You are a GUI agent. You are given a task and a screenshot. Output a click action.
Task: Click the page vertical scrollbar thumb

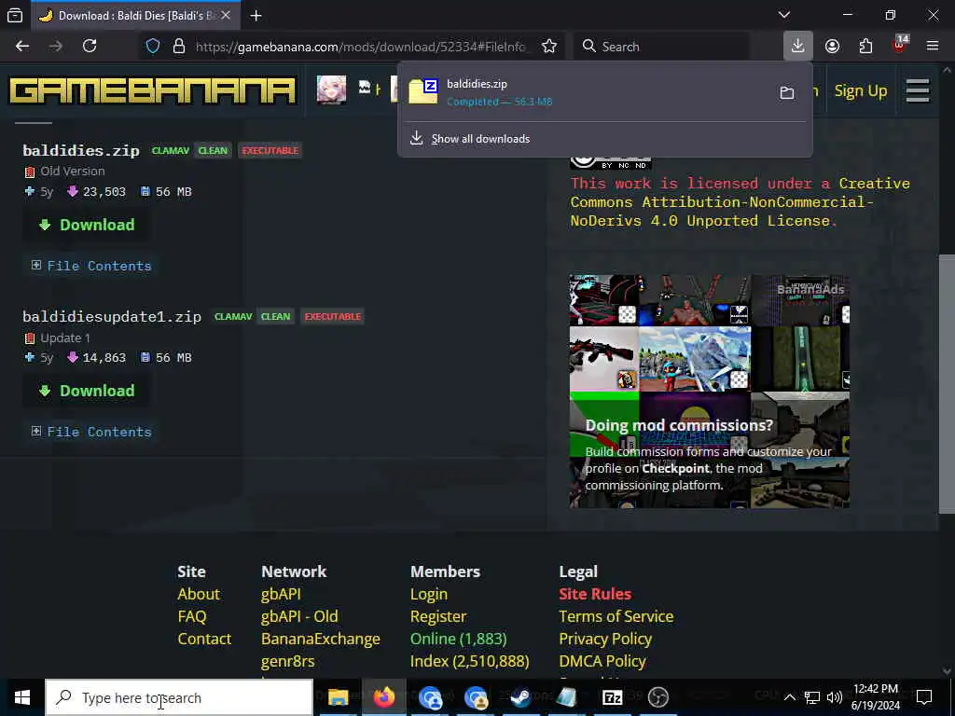click(947, 383)
